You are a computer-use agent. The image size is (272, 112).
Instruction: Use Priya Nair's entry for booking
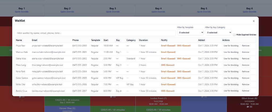231,46
